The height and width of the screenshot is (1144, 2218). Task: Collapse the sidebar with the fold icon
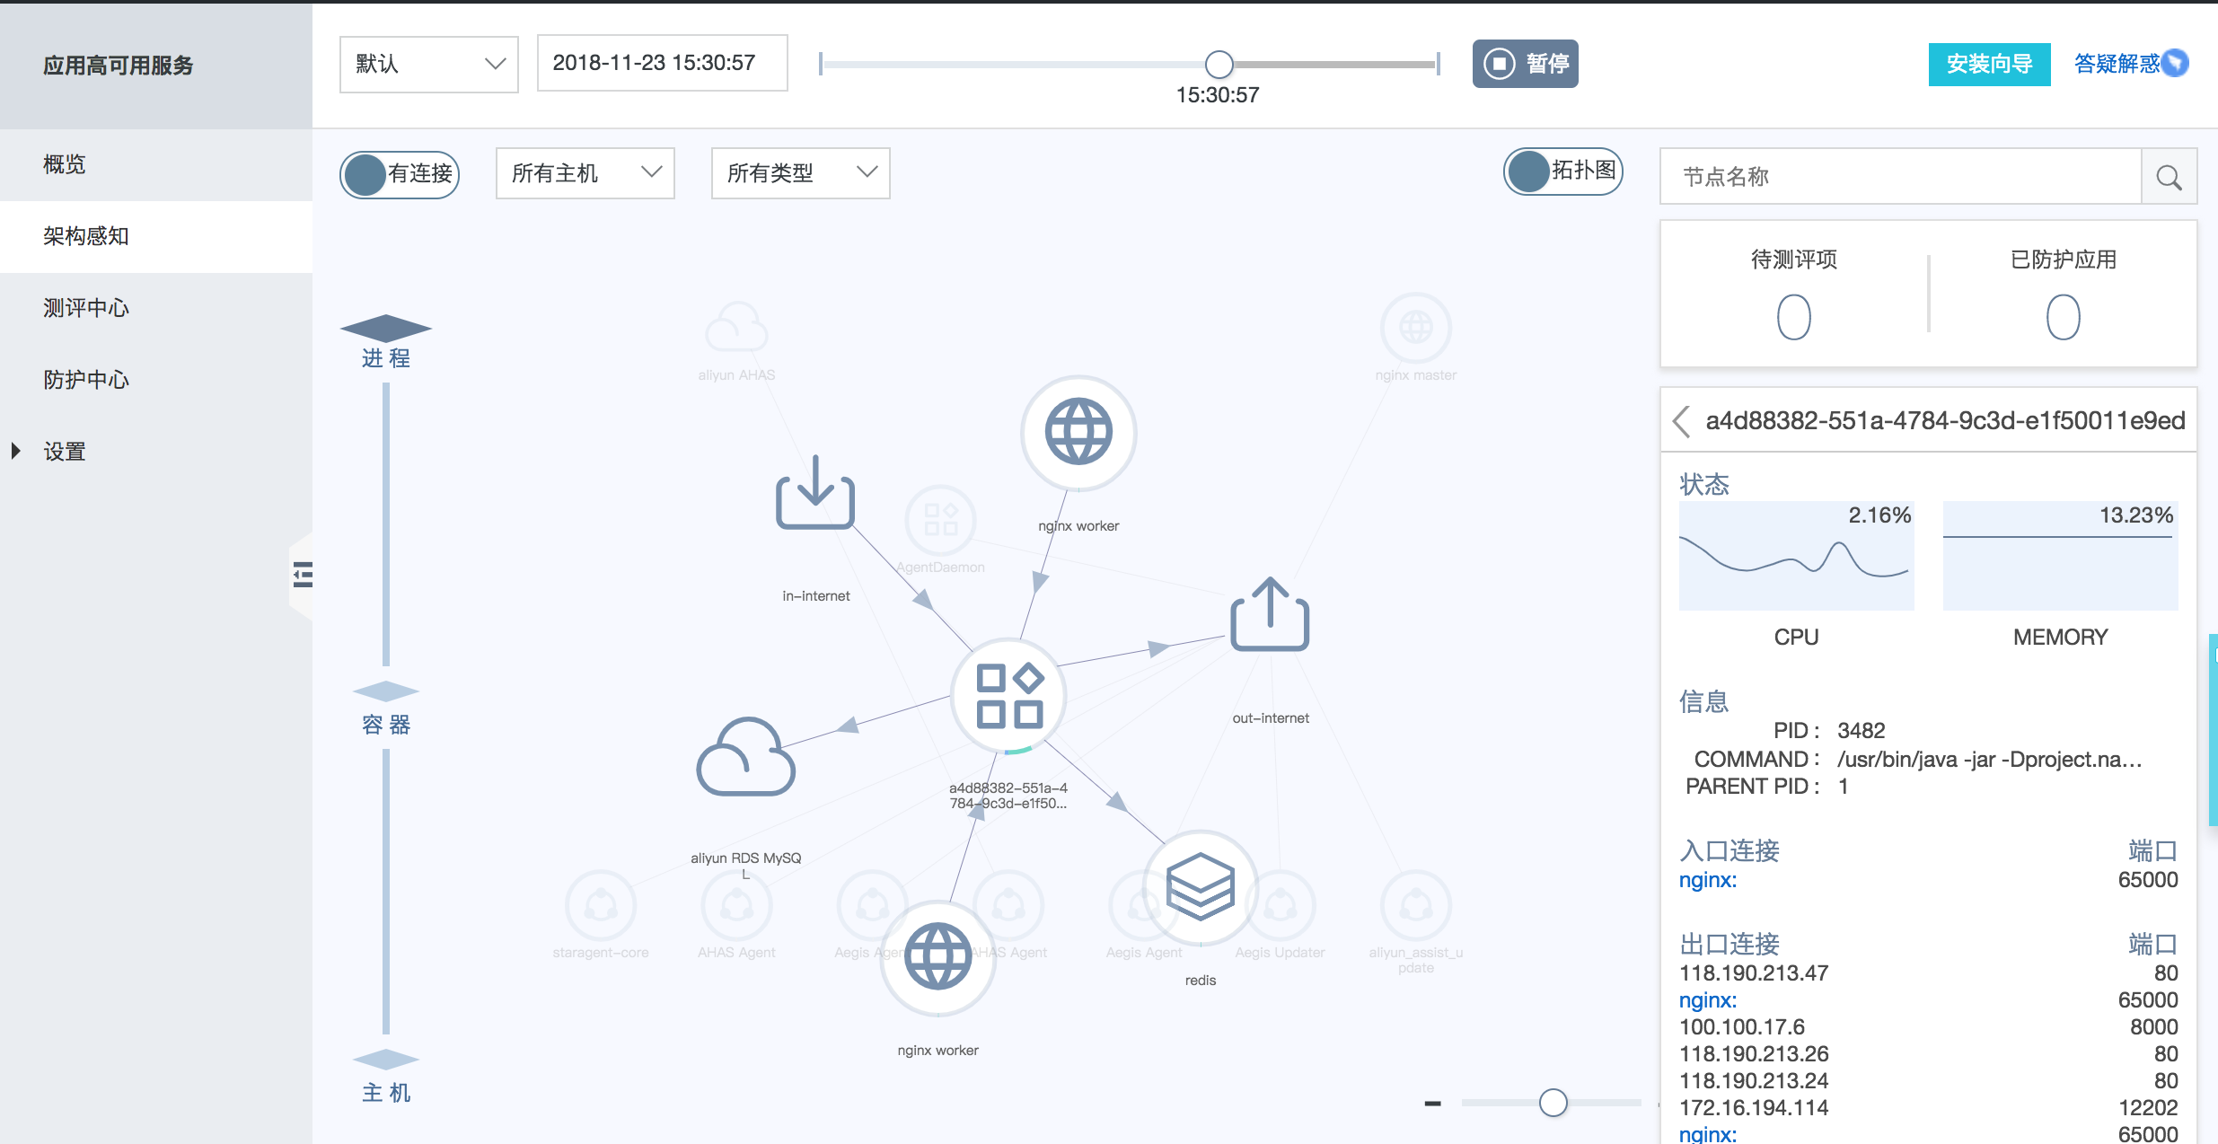pyautogui.click(x=303, y=575)
